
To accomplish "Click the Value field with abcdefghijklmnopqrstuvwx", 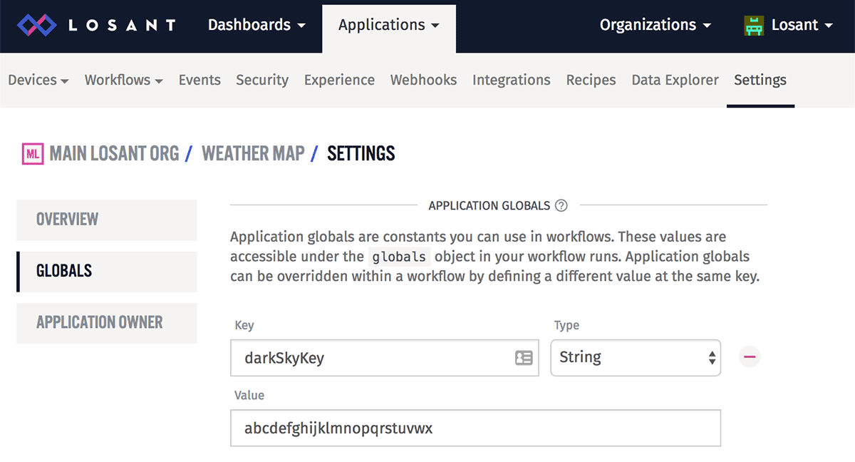I will [476, 428].
